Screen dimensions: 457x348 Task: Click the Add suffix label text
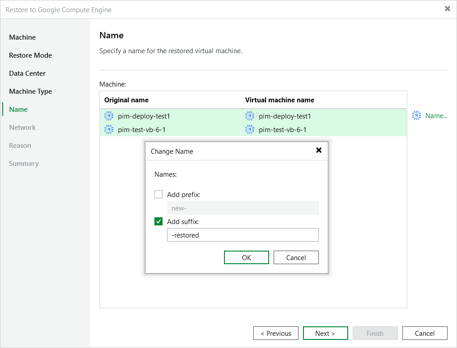click(183, 222)
